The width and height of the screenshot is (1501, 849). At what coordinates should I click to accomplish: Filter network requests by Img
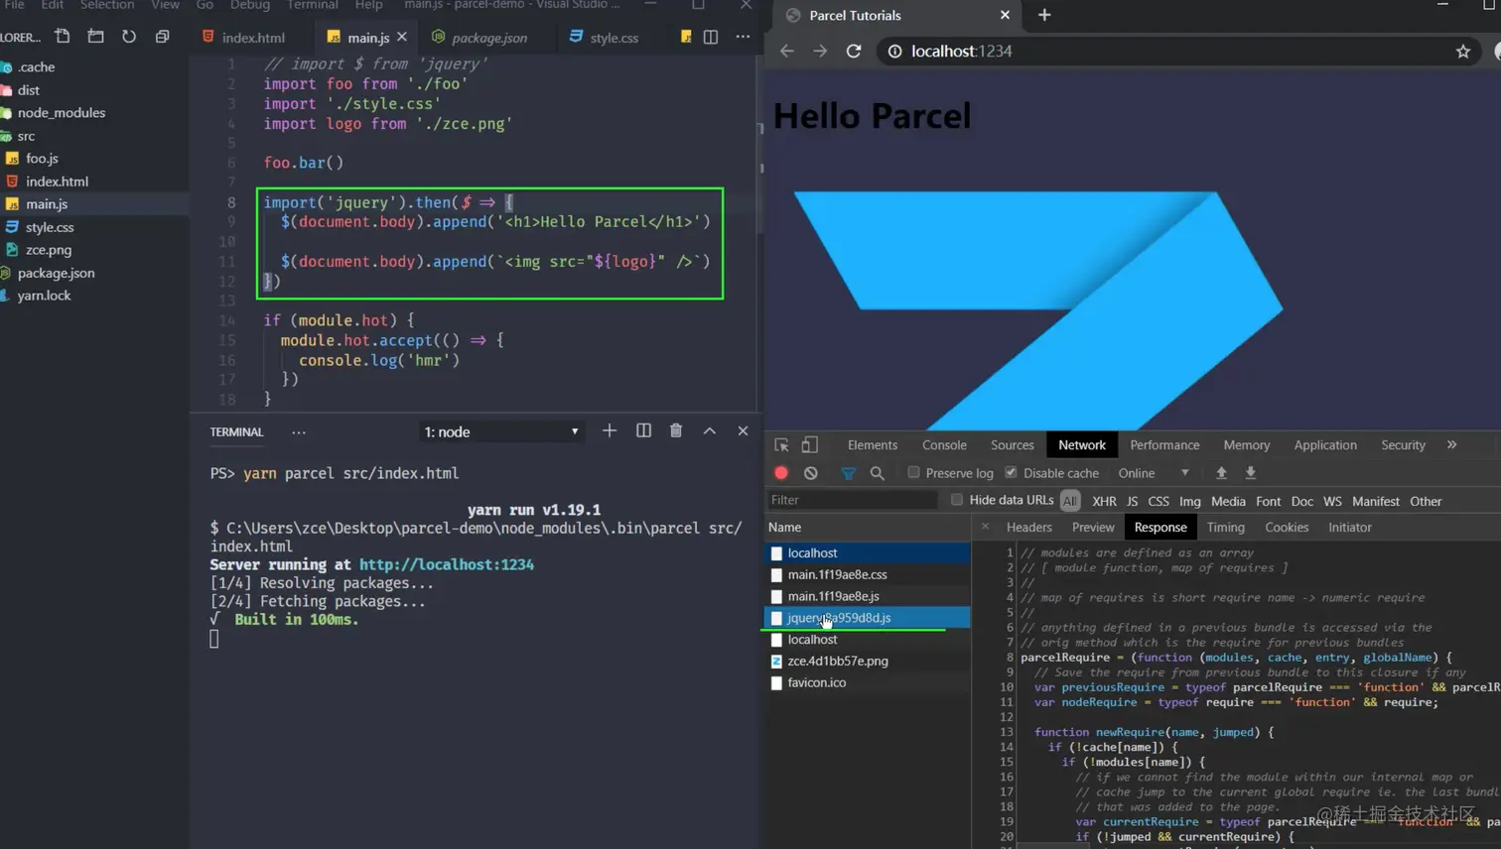point(1190,501)
